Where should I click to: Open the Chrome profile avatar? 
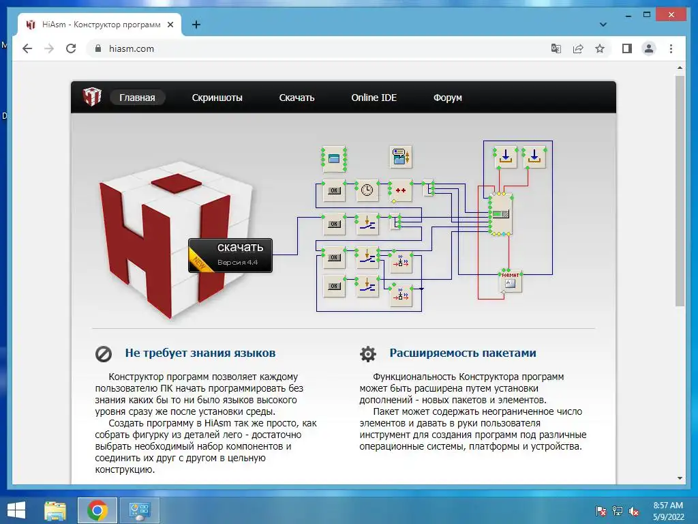(649, 48)
